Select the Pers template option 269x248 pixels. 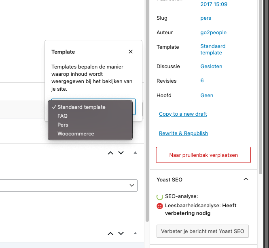[63, 125]
